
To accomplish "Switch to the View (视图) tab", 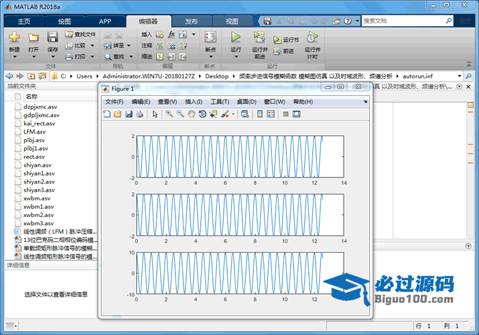I will (232, 21).
